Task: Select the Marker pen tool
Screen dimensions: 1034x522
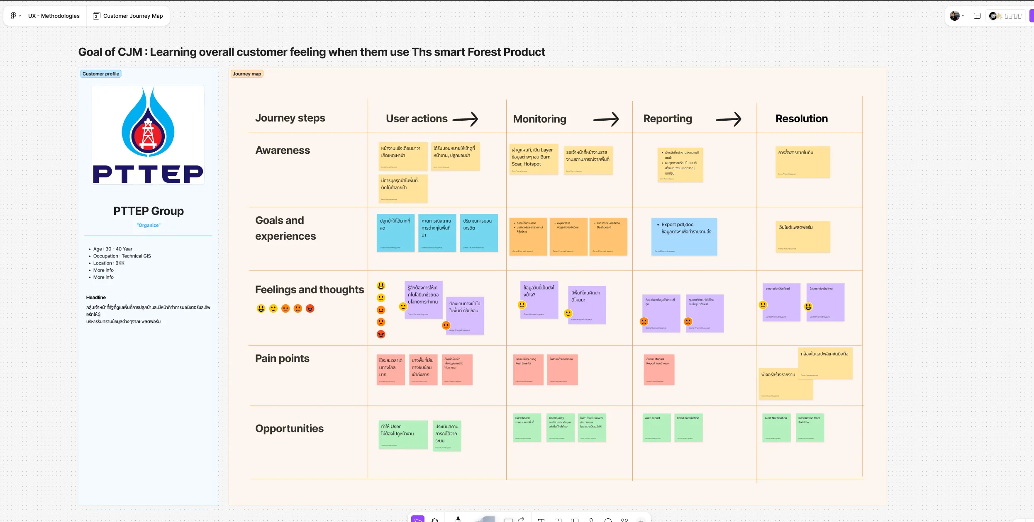Action: tap(458, 519)
